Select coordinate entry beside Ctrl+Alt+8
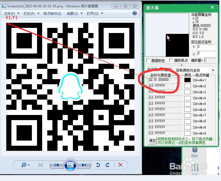Screen dimensions: 221x181 click(165, 121)
